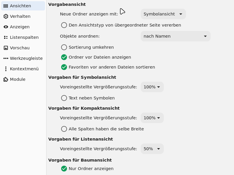The height and width of the screenshot is (175, 234).
Task: Disable 'Favoriten vor anderen Dateien sortieren'
Action: (x=64, y=67)
